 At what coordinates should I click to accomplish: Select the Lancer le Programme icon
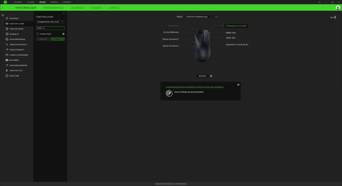pyautogui.click(x=7, y=55)
